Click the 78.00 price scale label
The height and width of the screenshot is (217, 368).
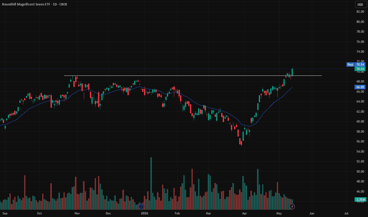click(x=360, y=32)
